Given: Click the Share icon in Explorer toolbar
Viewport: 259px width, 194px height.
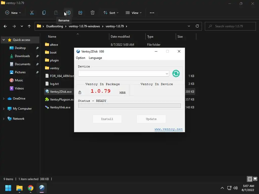Looking at the screenshot, I should point(80,13).
